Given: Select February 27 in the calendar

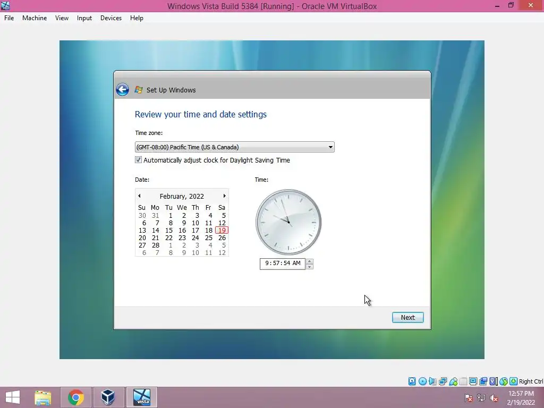Looking at the screenshot, I should pyautogui.click(x=142, y=245).
